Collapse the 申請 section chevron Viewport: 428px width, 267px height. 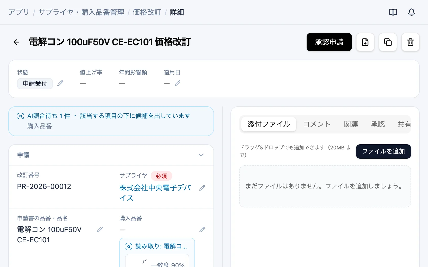(x=201, y=155)
